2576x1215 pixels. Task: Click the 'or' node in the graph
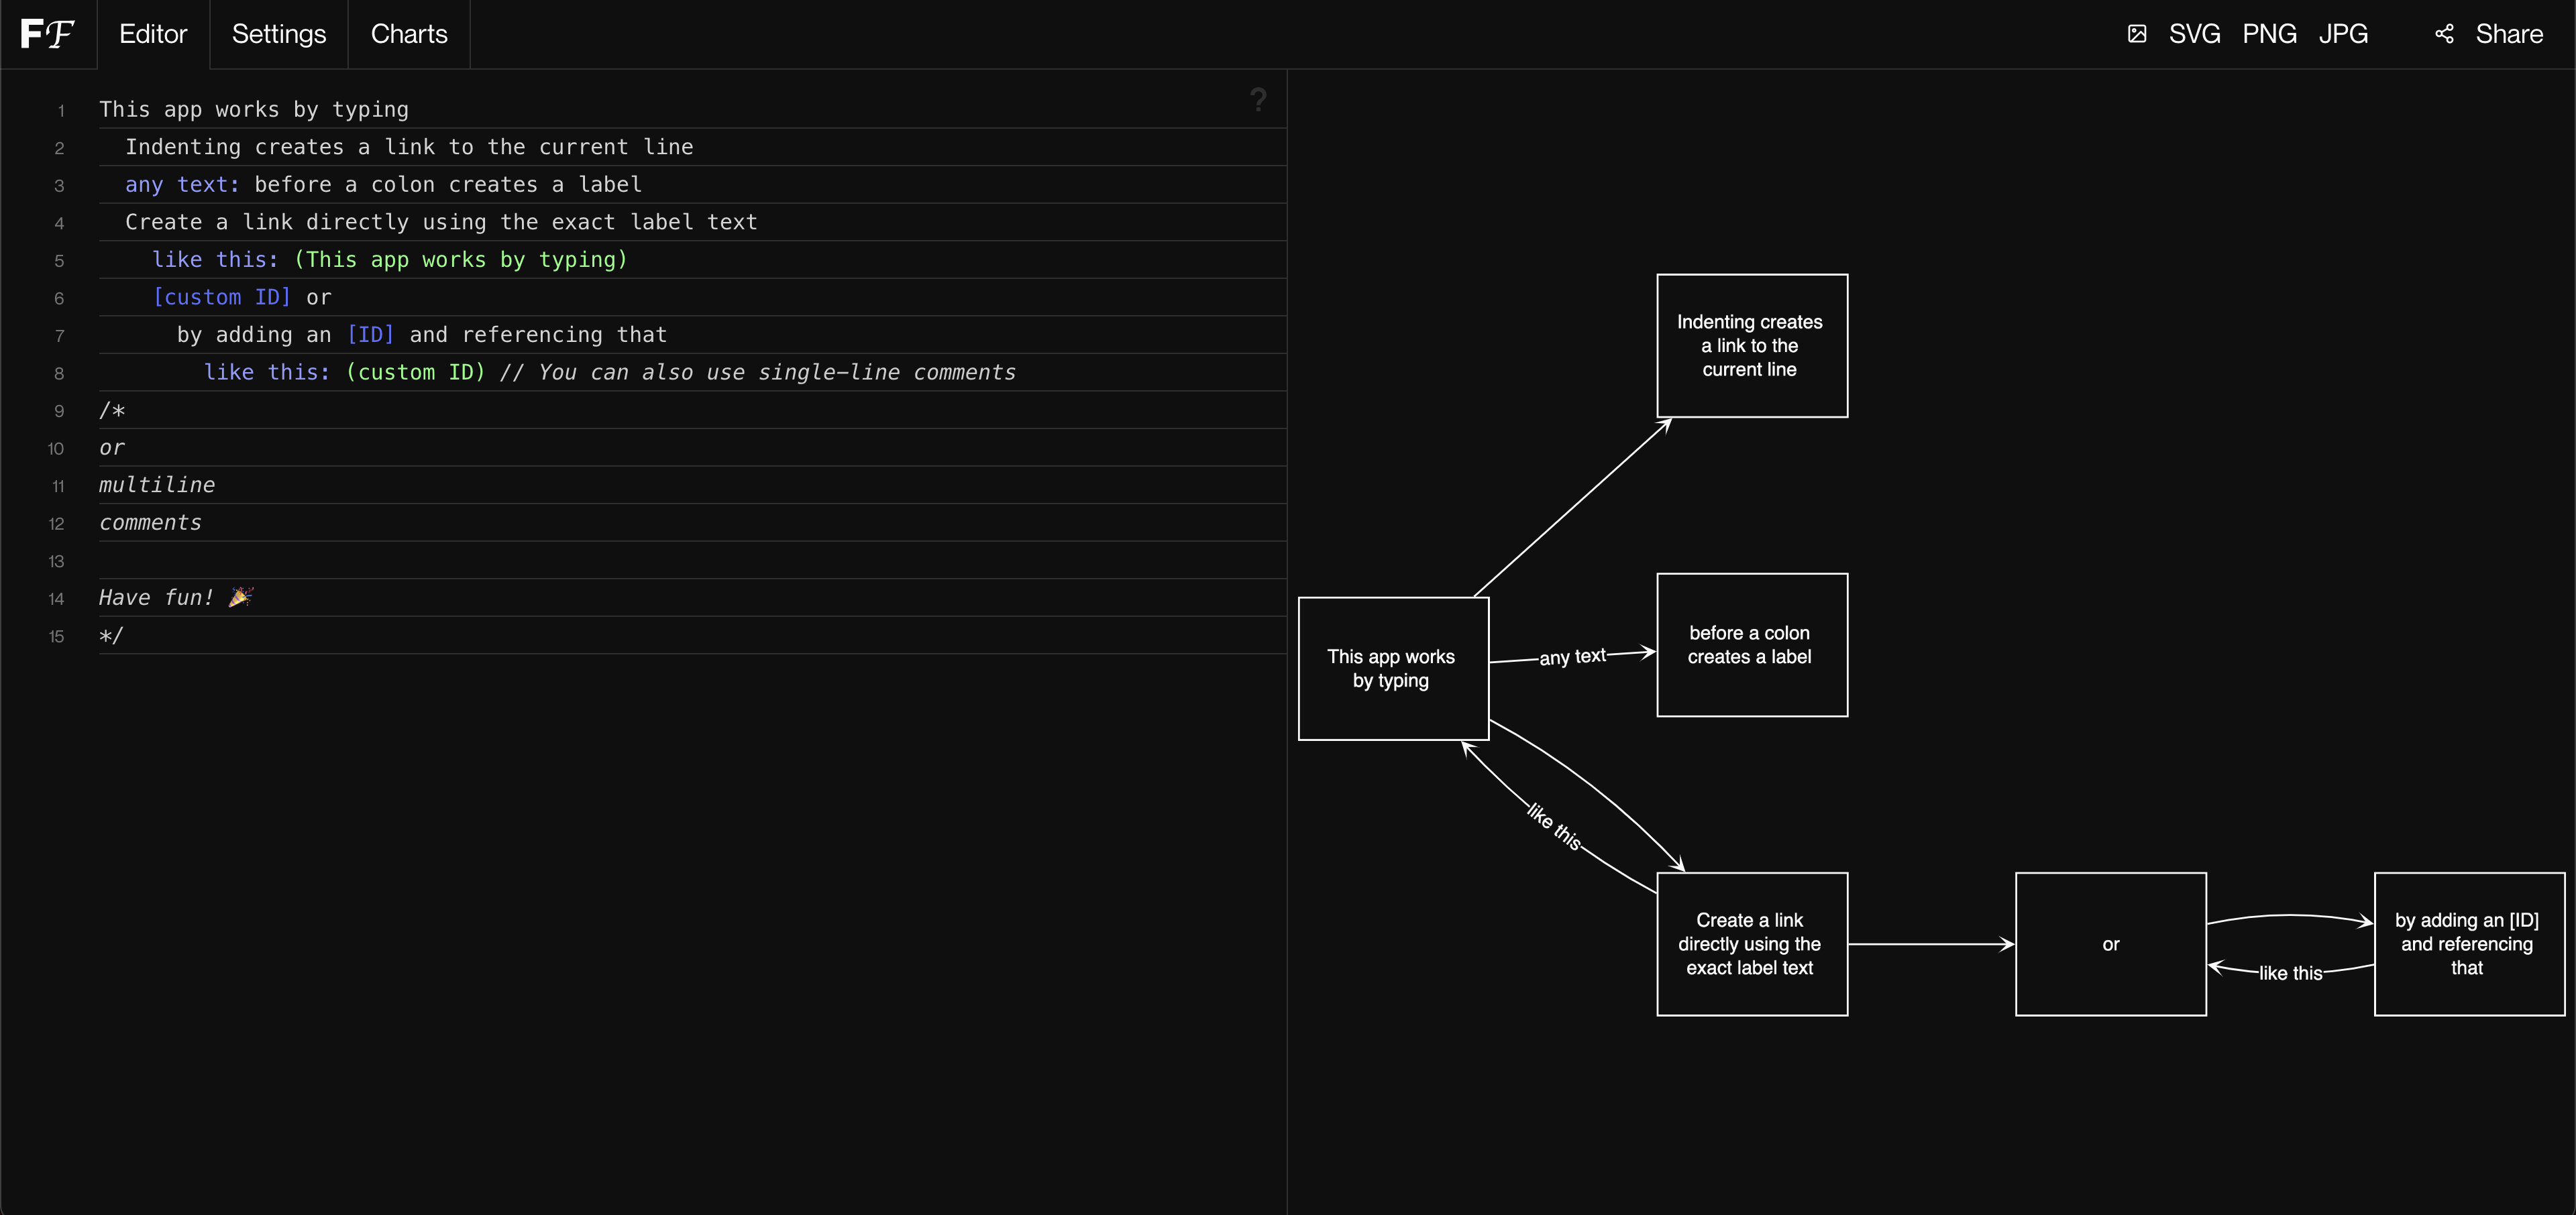point(2110,944)
